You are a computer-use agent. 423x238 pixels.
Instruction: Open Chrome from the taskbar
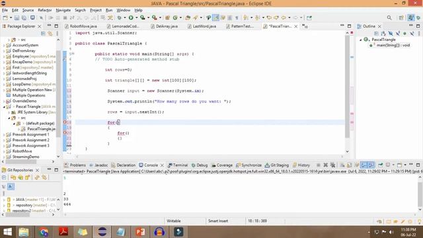tap(44, 231)
